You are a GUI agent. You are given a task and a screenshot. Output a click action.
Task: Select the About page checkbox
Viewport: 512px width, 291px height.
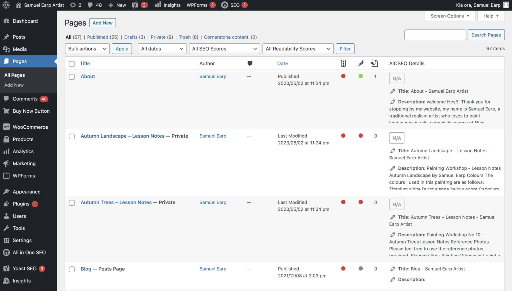(x=72, y=77)
